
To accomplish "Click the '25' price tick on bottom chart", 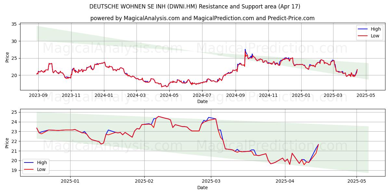I will (14, 112).
